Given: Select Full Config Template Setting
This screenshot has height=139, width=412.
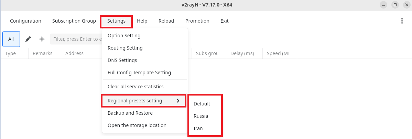Looking at the screenshot, I should [139, 73].
